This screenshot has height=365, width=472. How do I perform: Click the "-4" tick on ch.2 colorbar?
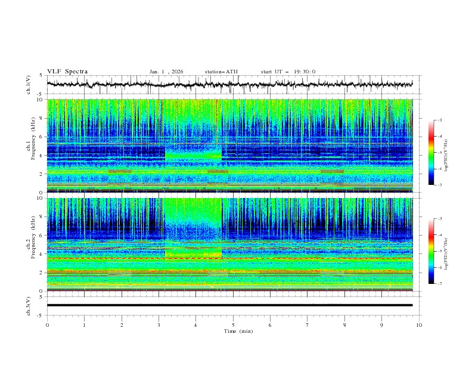click(439, 235)
